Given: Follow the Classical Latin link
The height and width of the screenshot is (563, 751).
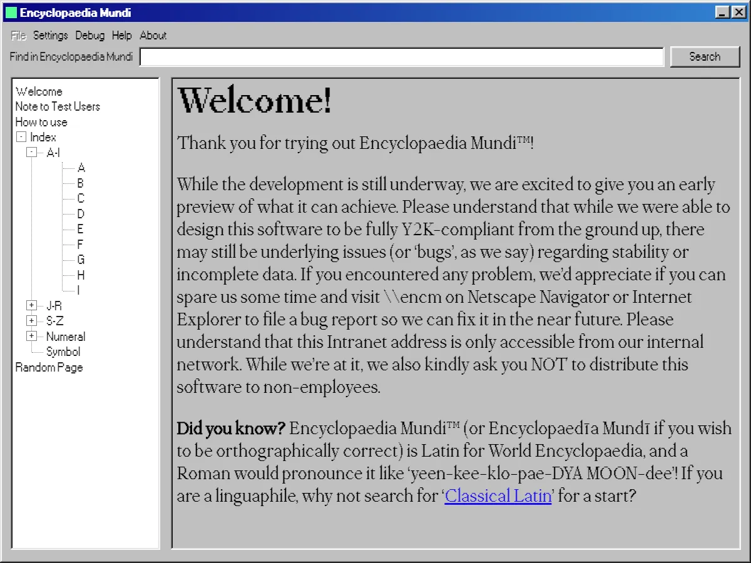Looking at the screenshot, I should tap(498, 496).
